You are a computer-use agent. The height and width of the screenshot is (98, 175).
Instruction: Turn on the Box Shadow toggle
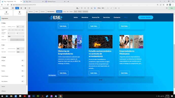click(x=23, y=81)
